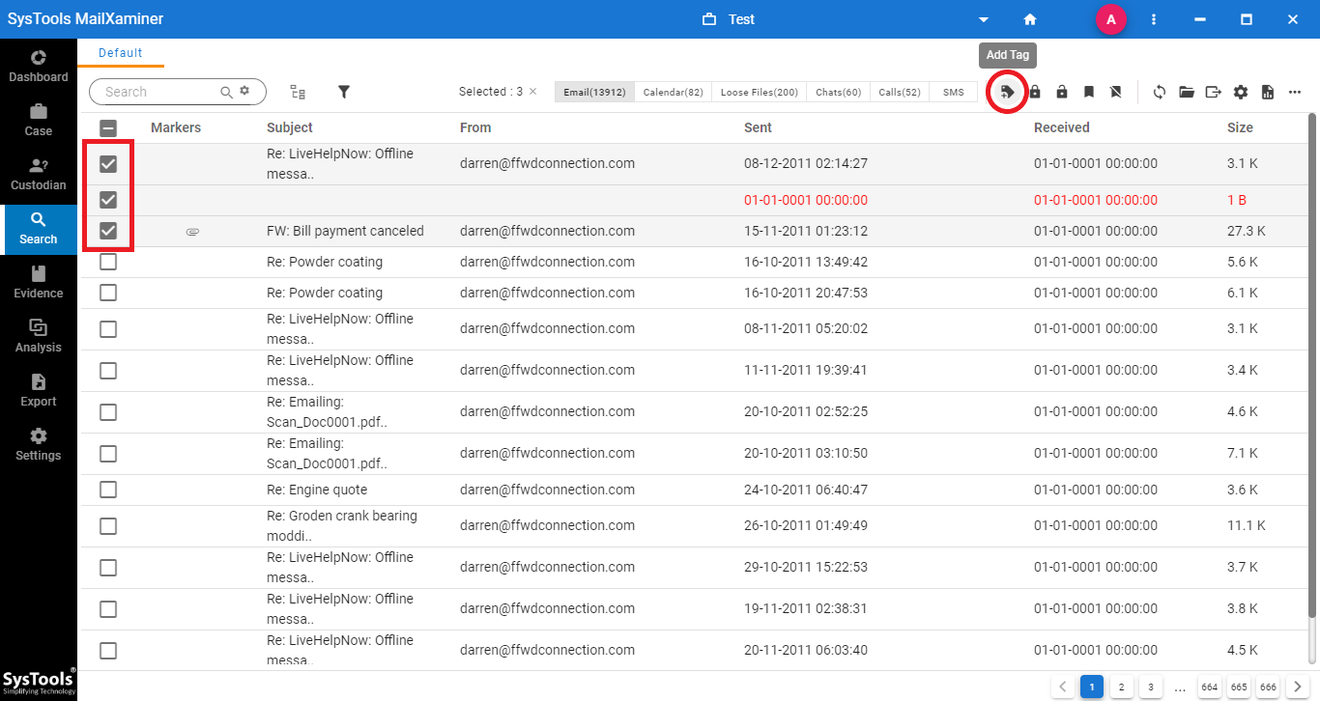The width and height of the screenshot is (1320, 701).
Task: Open Analysis in the sidebar
Action: click(x=39, y=336)
